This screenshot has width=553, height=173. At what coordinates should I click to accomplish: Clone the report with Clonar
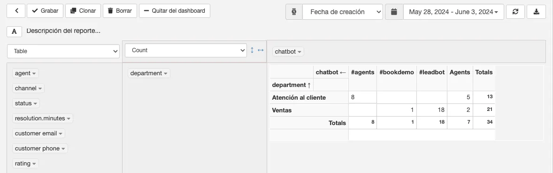click(83, 11)
